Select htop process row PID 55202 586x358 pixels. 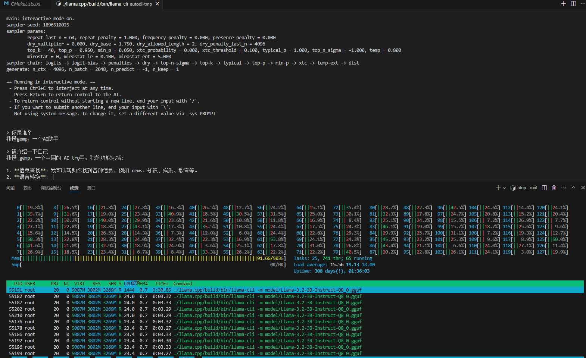coord(295,309)
